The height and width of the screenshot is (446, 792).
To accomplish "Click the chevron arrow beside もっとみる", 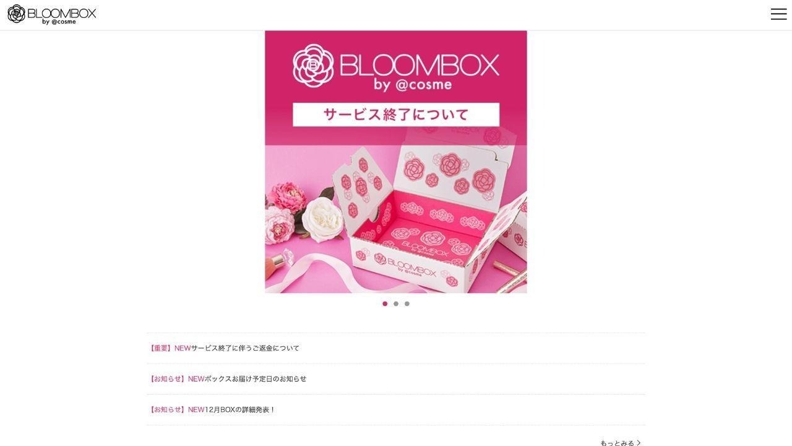I will (x=639, y=443).
